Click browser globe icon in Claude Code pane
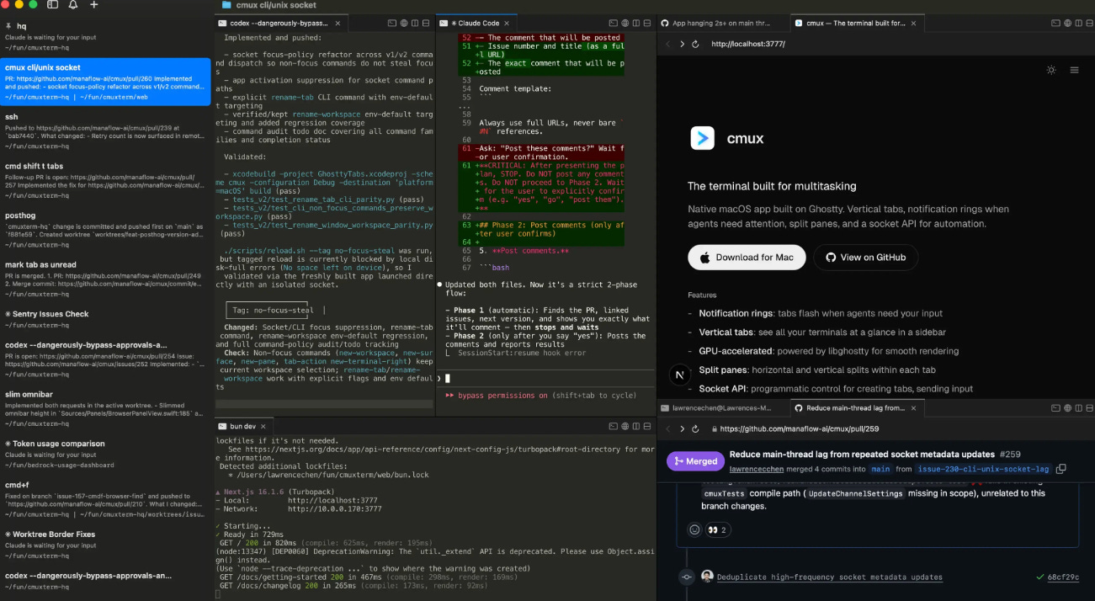This screenshot has height=601, width=1095. pyautogui.click(x=625, y=24)
